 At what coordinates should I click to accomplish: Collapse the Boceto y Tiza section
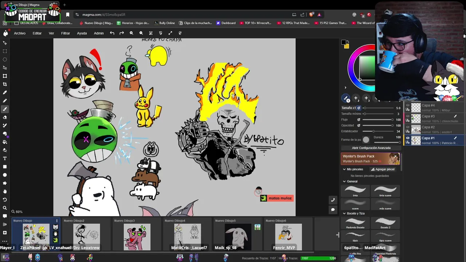[x=344, y=213]
